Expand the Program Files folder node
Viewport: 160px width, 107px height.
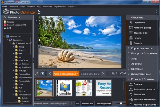coord(13,74)
